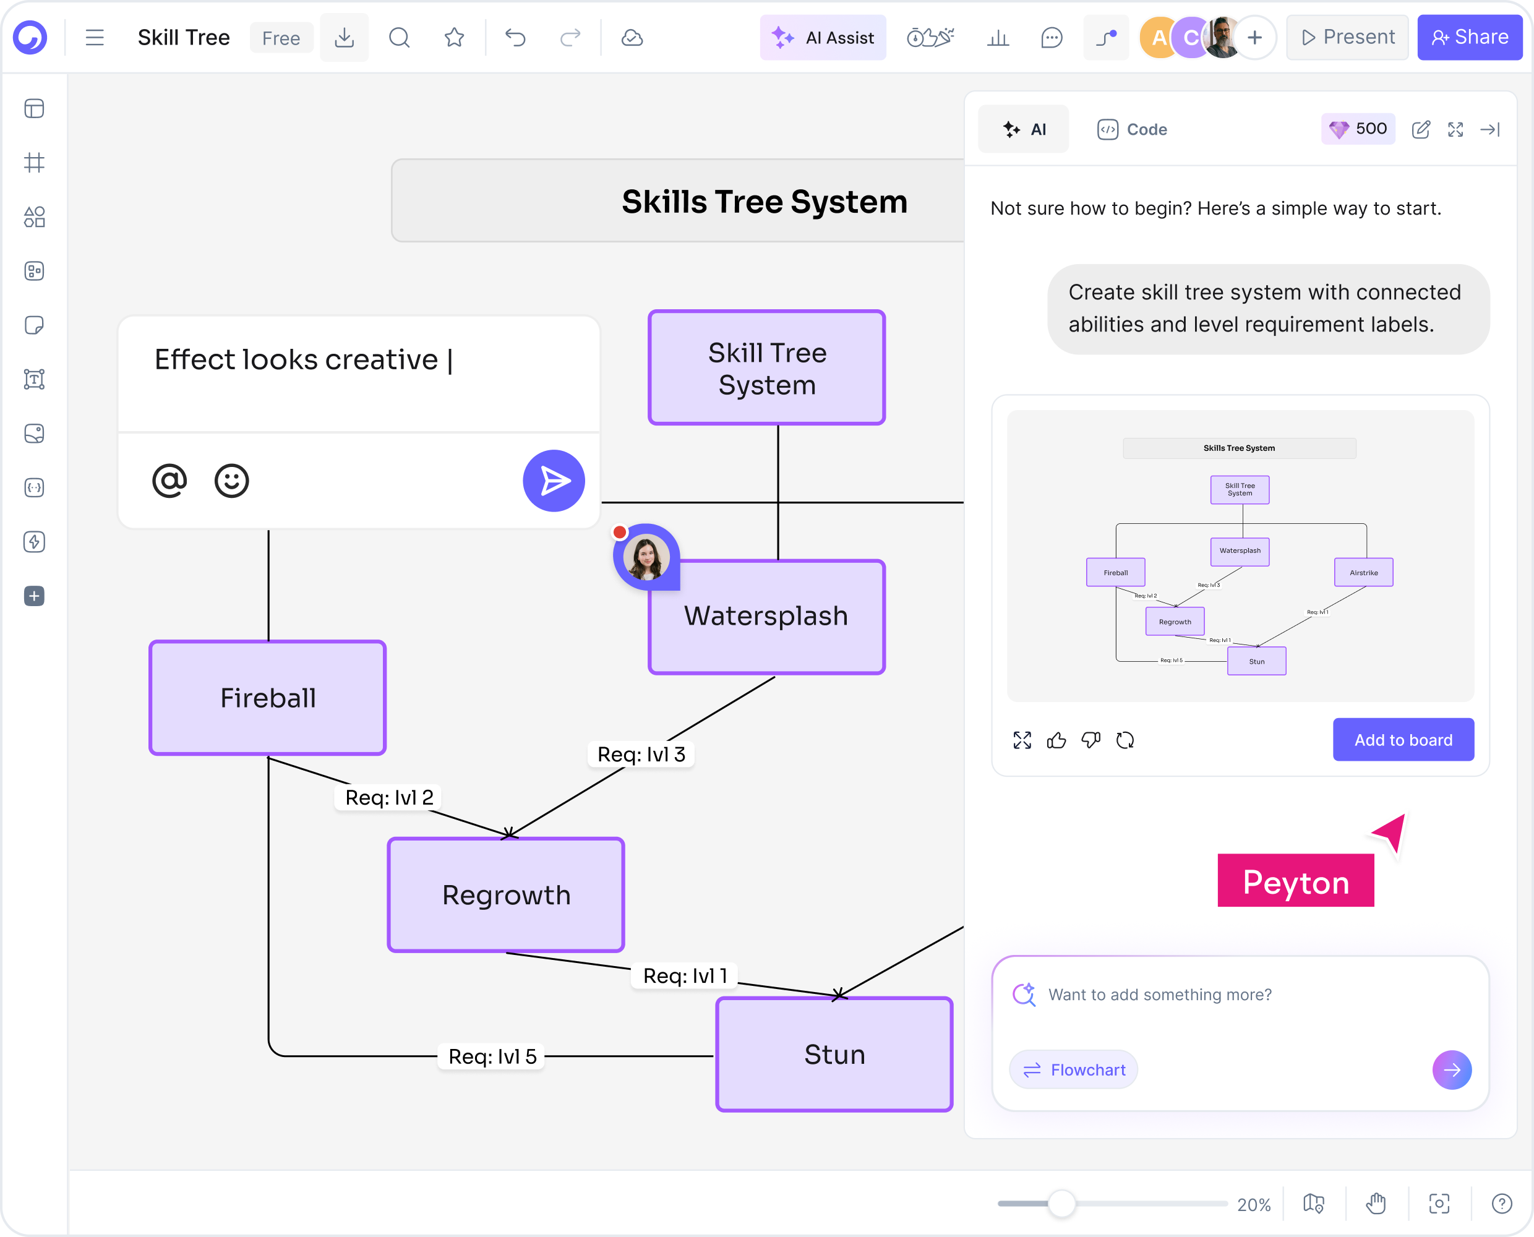The image size is (1534, 1237).
Task: Toggle the hand pan tool
Action: click(x=1376, y=1204)
